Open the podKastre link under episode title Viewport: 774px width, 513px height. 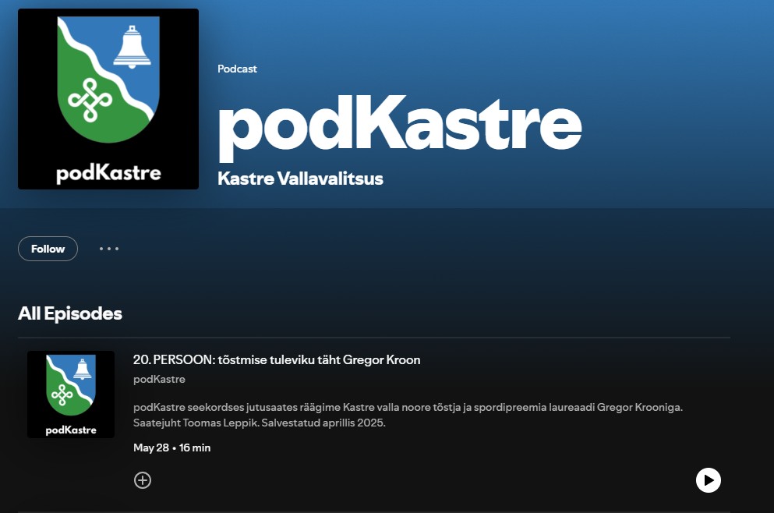tap(160, 379)
